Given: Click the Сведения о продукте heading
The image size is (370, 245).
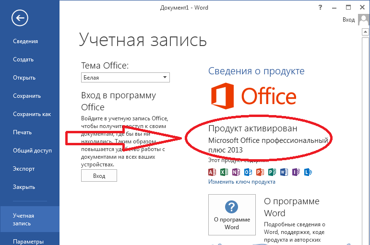Looking at the screenshot, I should pyautogui.click(x=256, y=71).
